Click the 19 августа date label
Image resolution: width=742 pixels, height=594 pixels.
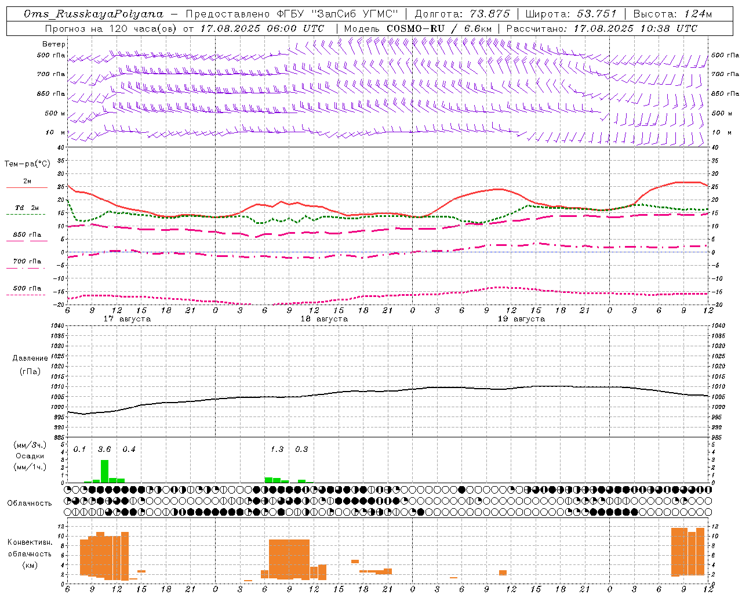521,319
